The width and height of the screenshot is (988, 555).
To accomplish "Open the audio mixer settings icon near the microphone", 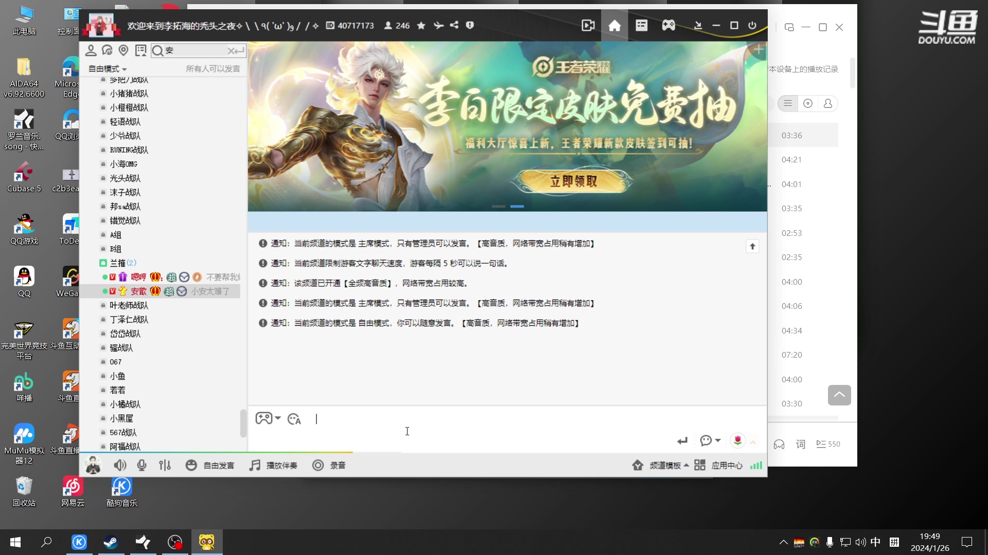I will tap(165, 465).
